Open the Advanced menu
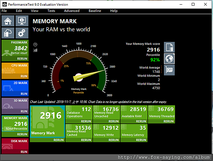Screen dimensions: 213x161 [72, 11]
